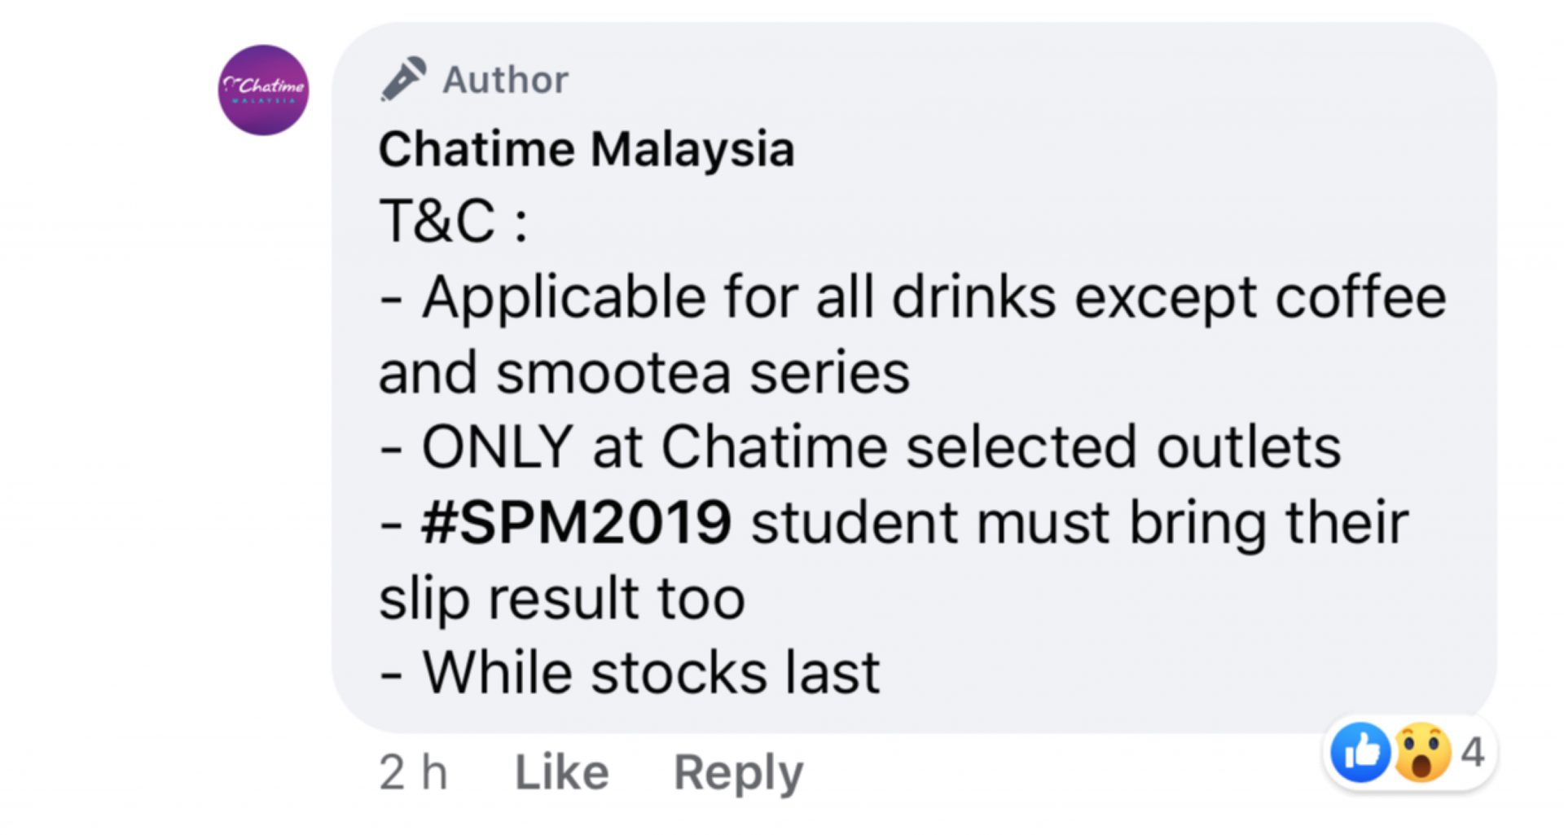Image resolution: width=1564 pixels, height=835 pixels.
Task: Like the Chatime Malaysia comment
Action: (x=561, y=772)
